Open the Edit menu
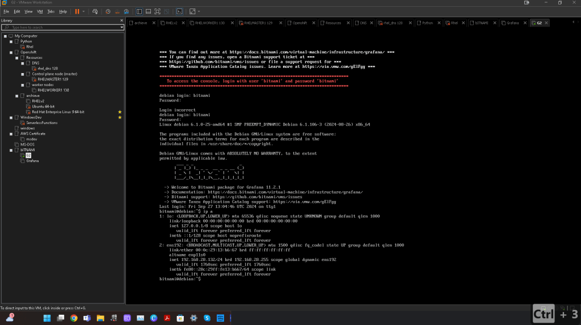 pos(16,11)
